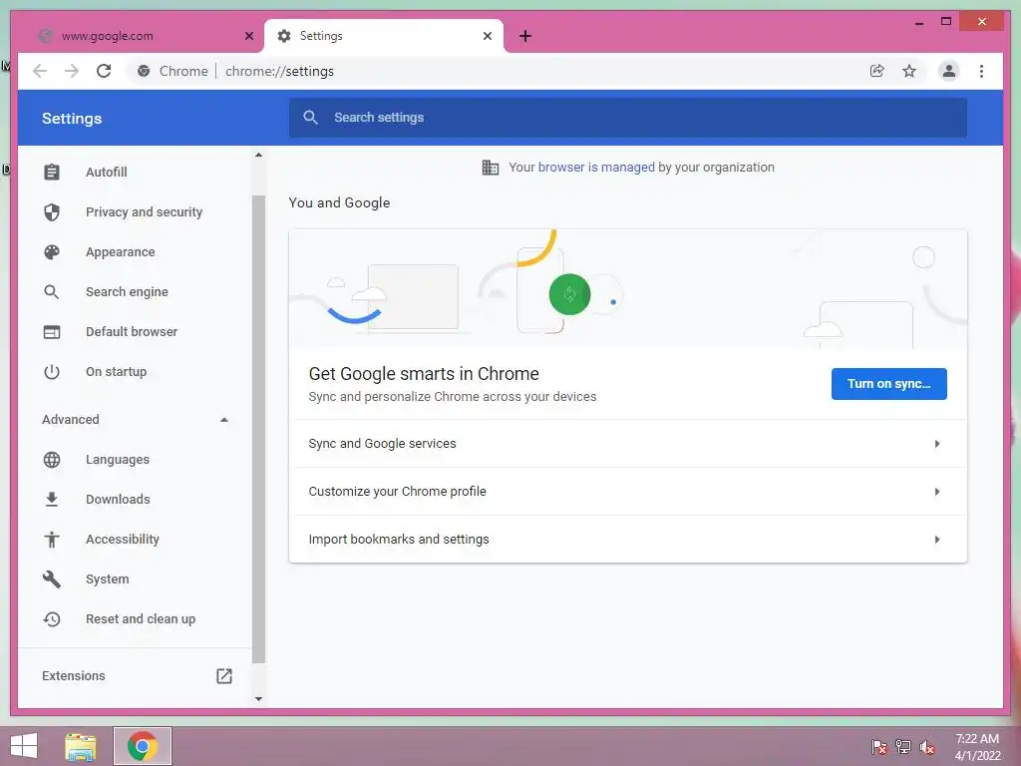Viewport: 1021px width, 766px height.
Task: Open Accessibility settings
Action: (123, 540)
